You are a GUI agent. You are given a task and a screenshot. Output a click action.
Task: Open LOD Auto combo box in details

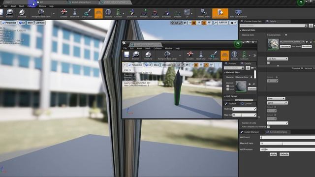click(x=278, y=59)
